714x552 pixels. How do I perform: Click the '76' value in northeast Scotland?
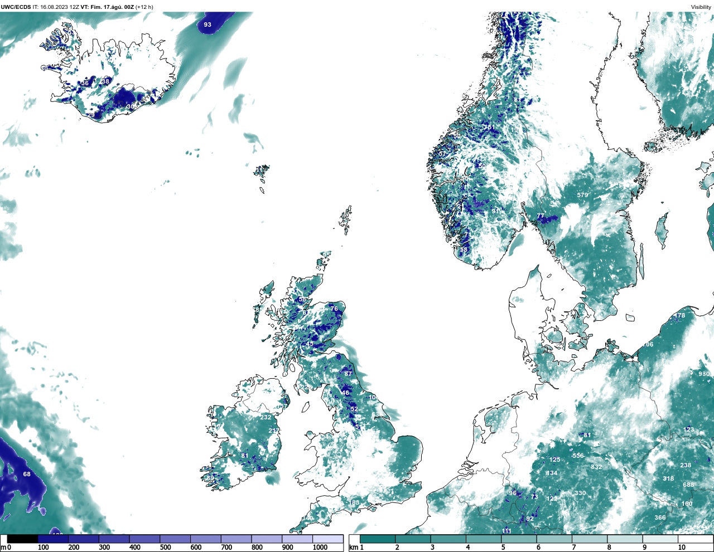(334, 309)
